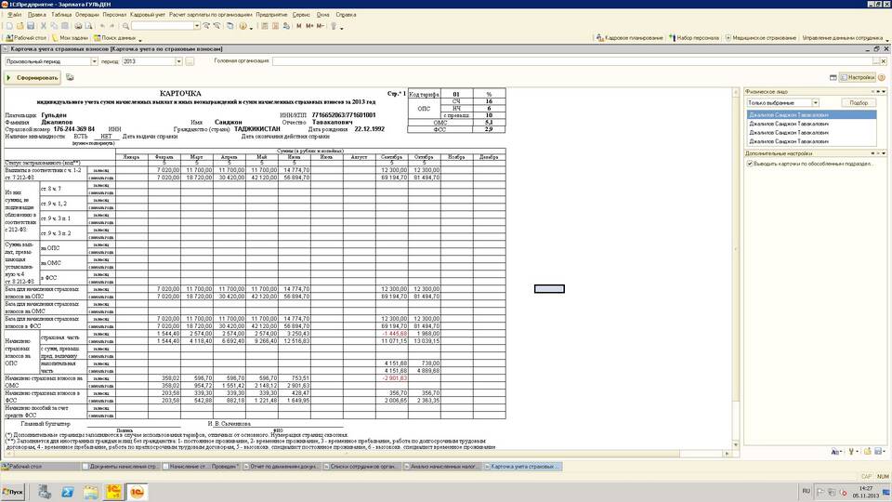Click the Redo arrow icon

click(x=112, y=26)
